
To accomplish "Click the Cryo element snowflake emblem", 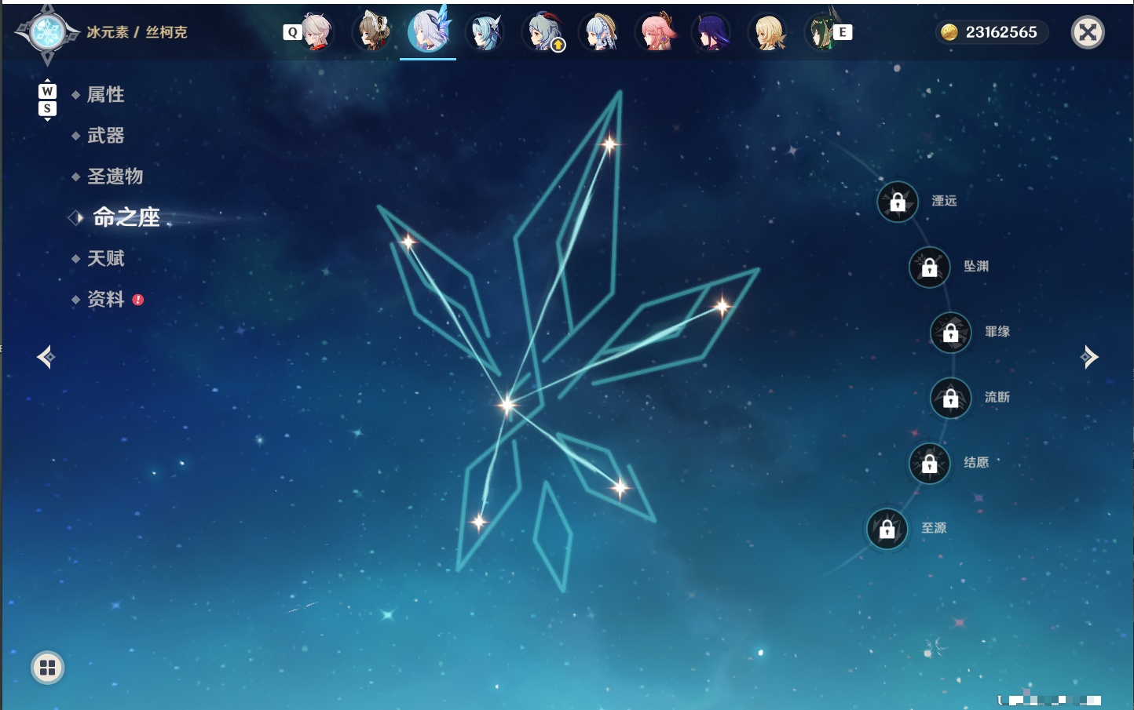I will 47,33.
